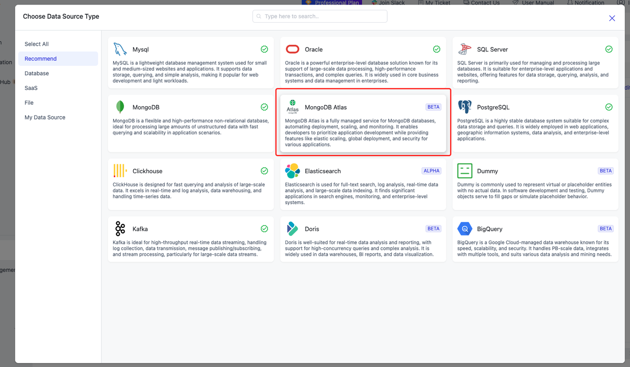Select the 'Oracle' card title
This screenshot has width=630, height=367.
314,50
